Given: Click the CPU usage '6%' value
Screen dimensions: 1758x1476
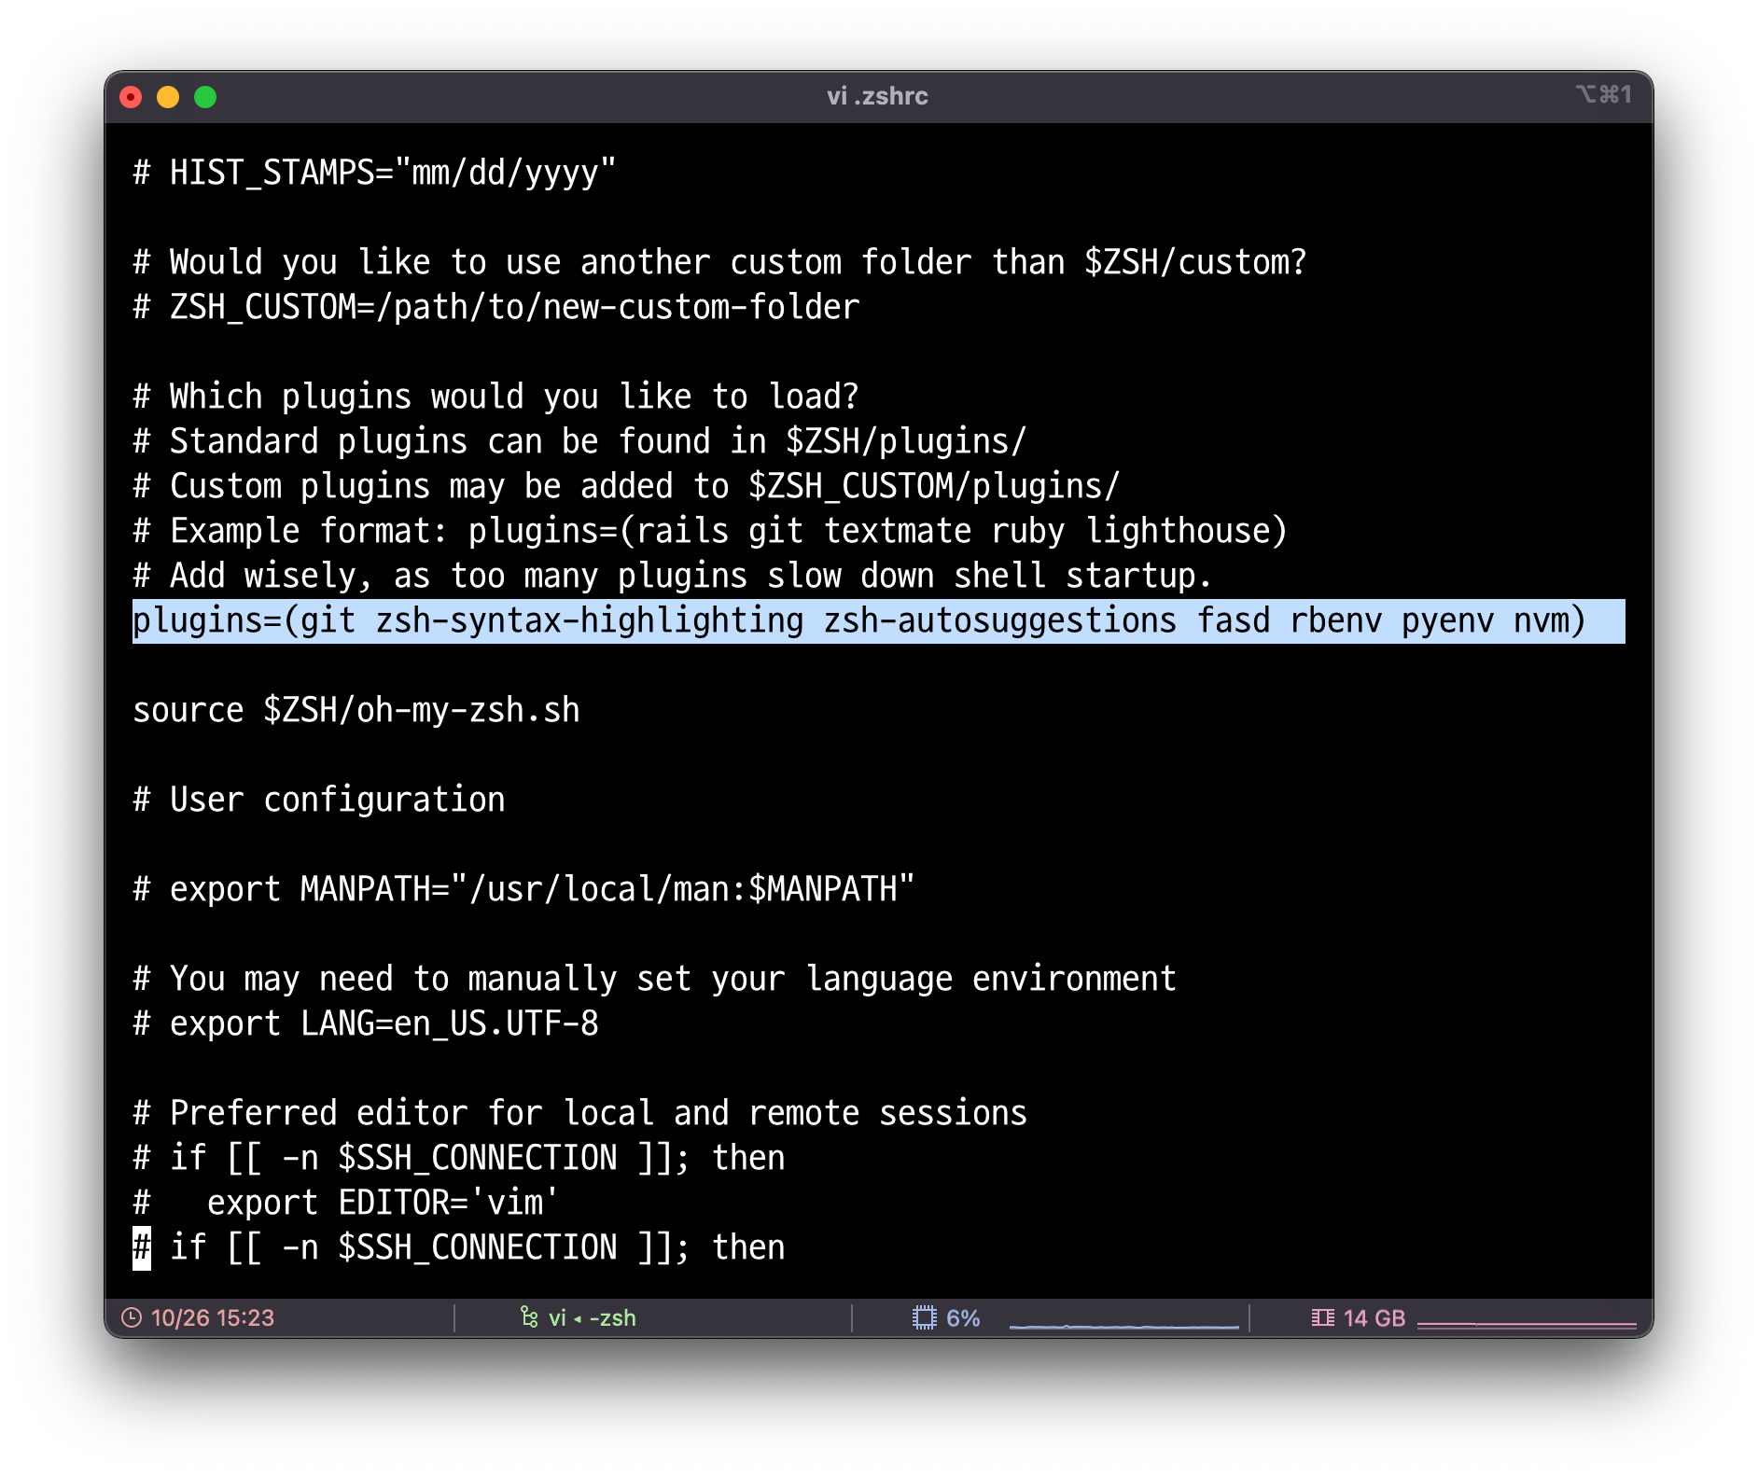Looking at the screenshot, I should 963,1317.
